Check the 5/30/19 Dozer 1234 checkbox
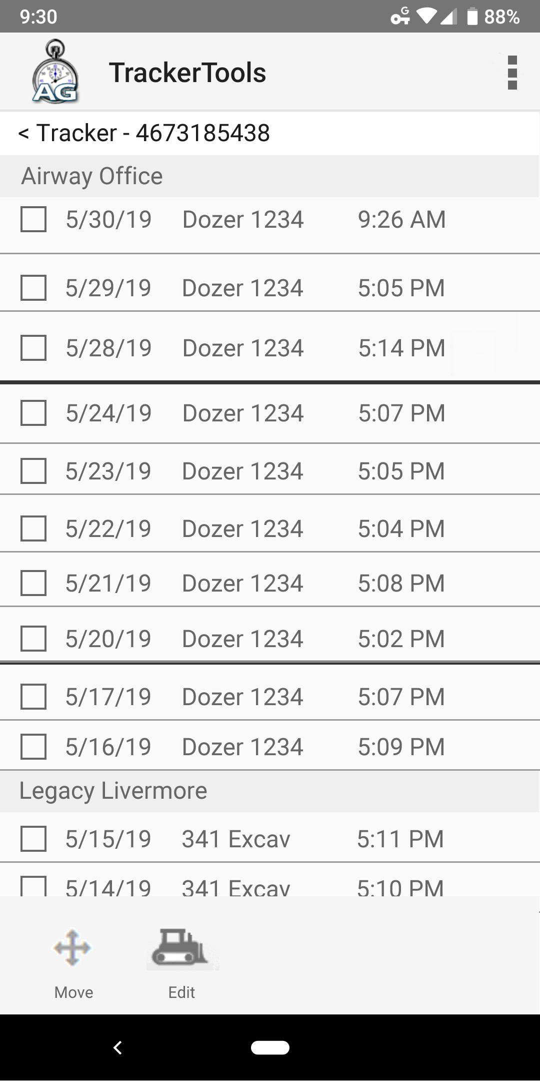This screenshot has height=1081, width=540. click(x=33, y=220)
